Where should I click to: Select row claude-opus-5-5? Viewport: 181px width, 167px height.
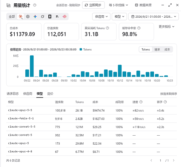[x=92, y=111]
